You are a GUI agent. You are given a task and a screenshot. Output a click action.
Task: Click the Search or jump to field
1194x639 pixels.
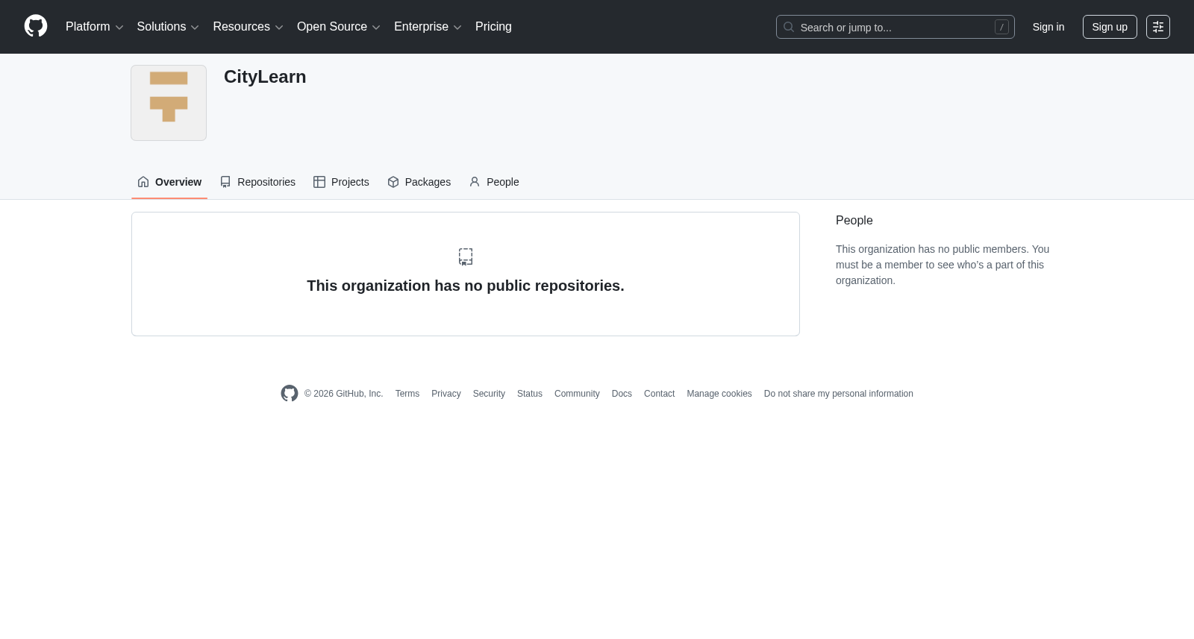point(895,27)
